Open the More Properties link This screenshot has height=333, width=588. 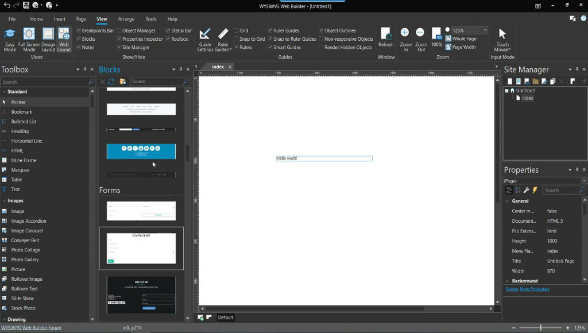535,289
